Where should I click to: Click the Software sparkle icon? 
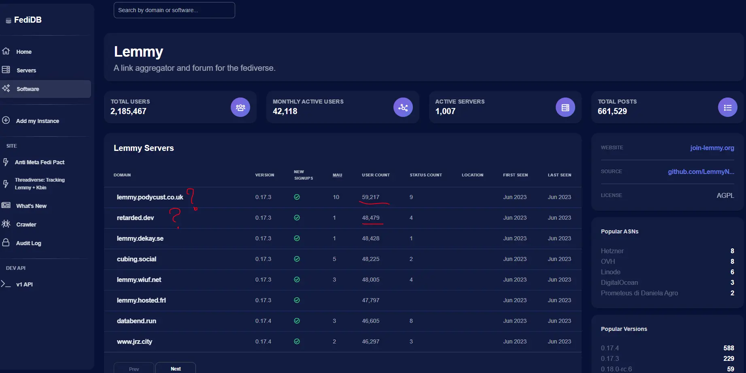pyautogui.click(x=6, y=88)
